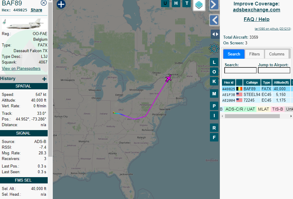Click the double-arrow sidebar width toggle

[x=215, y=34]
